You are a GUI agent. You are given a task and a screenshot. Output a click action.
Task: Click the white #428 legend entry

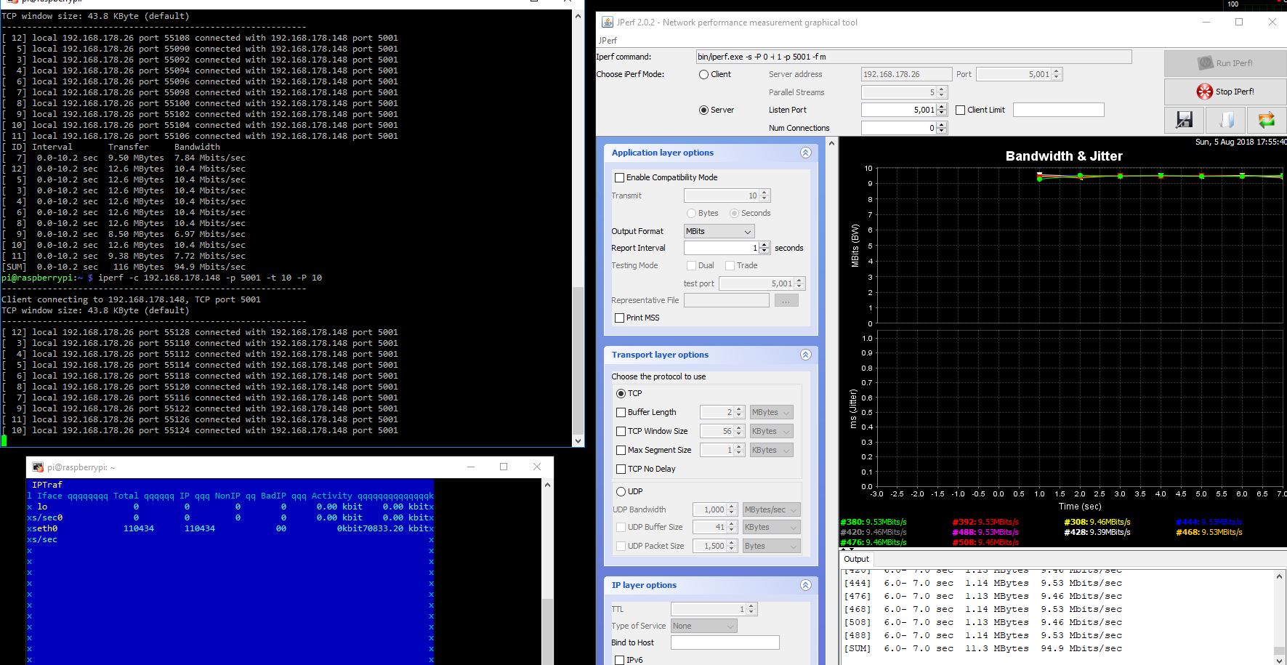click(1097, 532)
